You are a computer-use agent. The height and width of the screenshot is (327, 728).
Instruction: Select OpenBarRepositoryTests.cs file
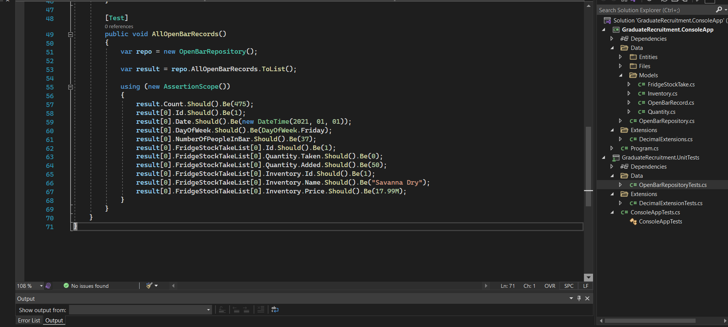point(673,185)
